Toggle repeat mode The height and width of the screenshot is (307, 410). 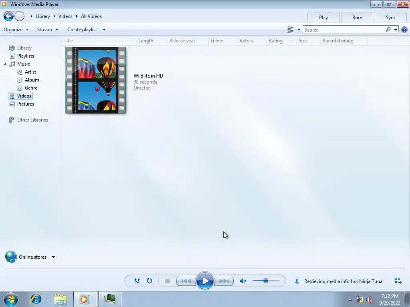[x=149, y=281]
